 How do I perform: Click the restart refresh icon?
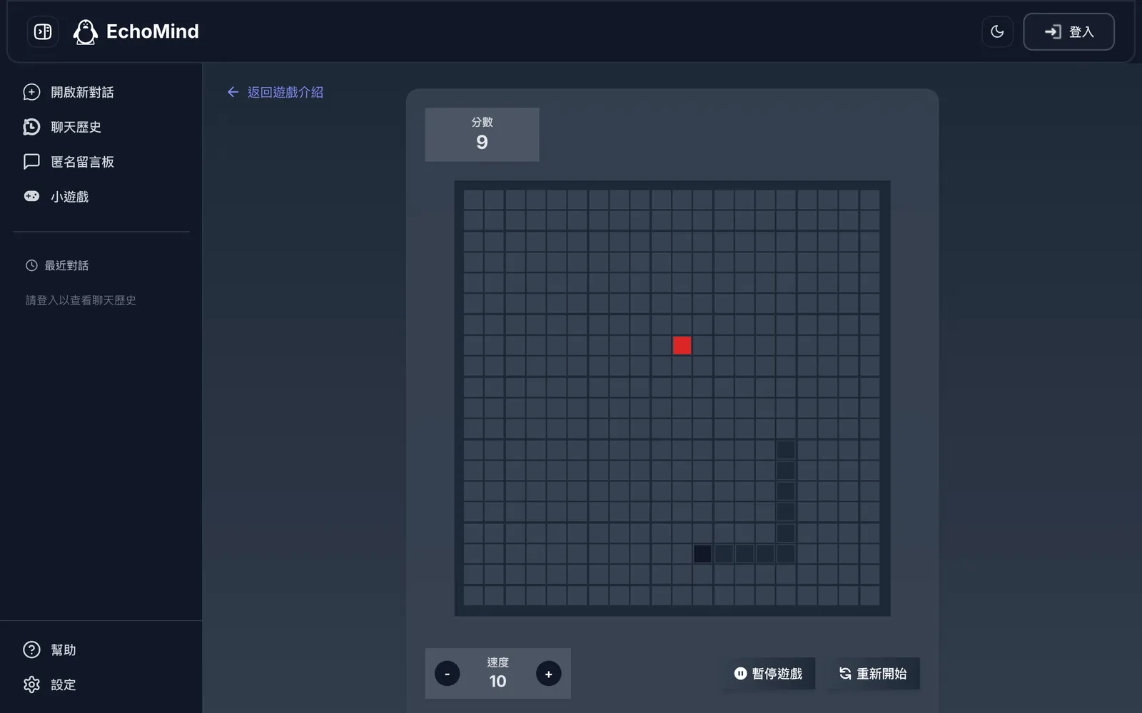[x=845, y=673]
